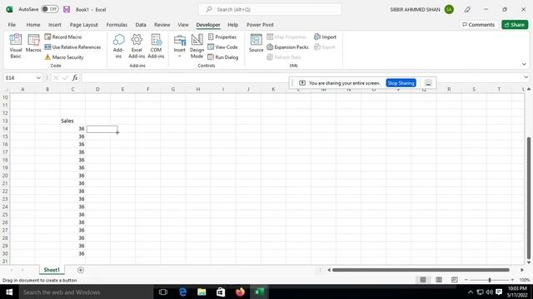This screenshot has height=299, width=533.
Task: Add a new sheet with plus icon
Action: [81, 270]
